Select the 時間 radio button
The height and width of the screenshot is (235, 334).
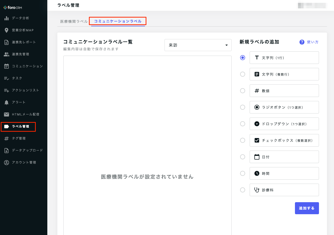click(243, 173)
